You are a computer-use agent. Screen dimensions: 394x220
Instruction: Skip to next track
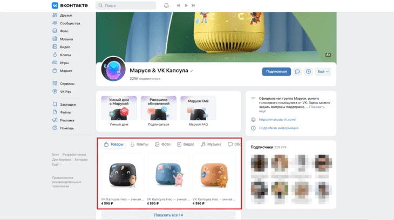pyautogui.click(x=193, y=5)
